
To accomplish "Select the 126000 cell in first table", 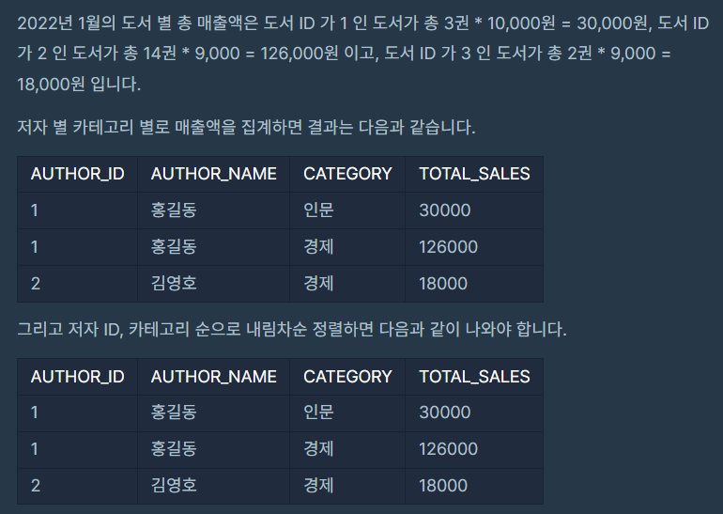I will [474, 247].
